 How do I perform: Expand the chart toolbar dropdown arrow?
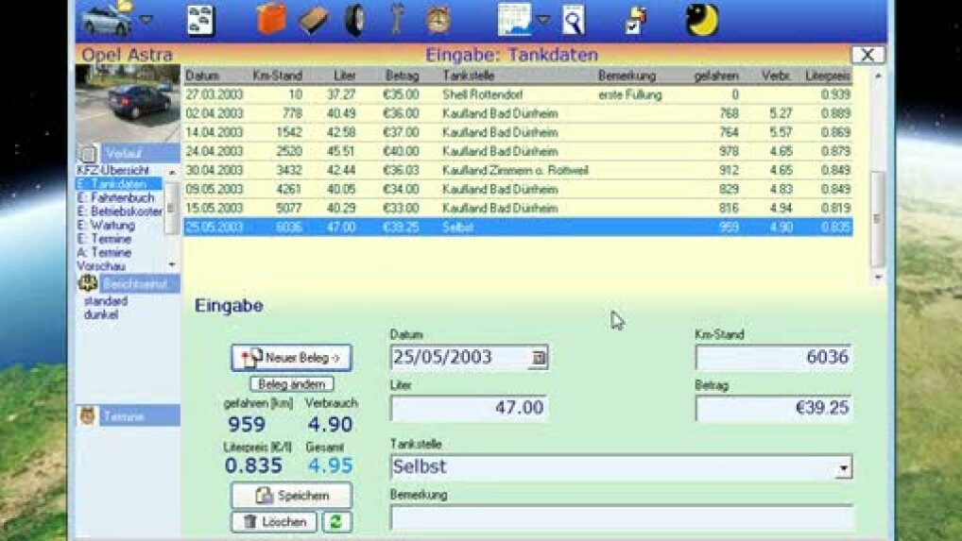coord(543,20)
